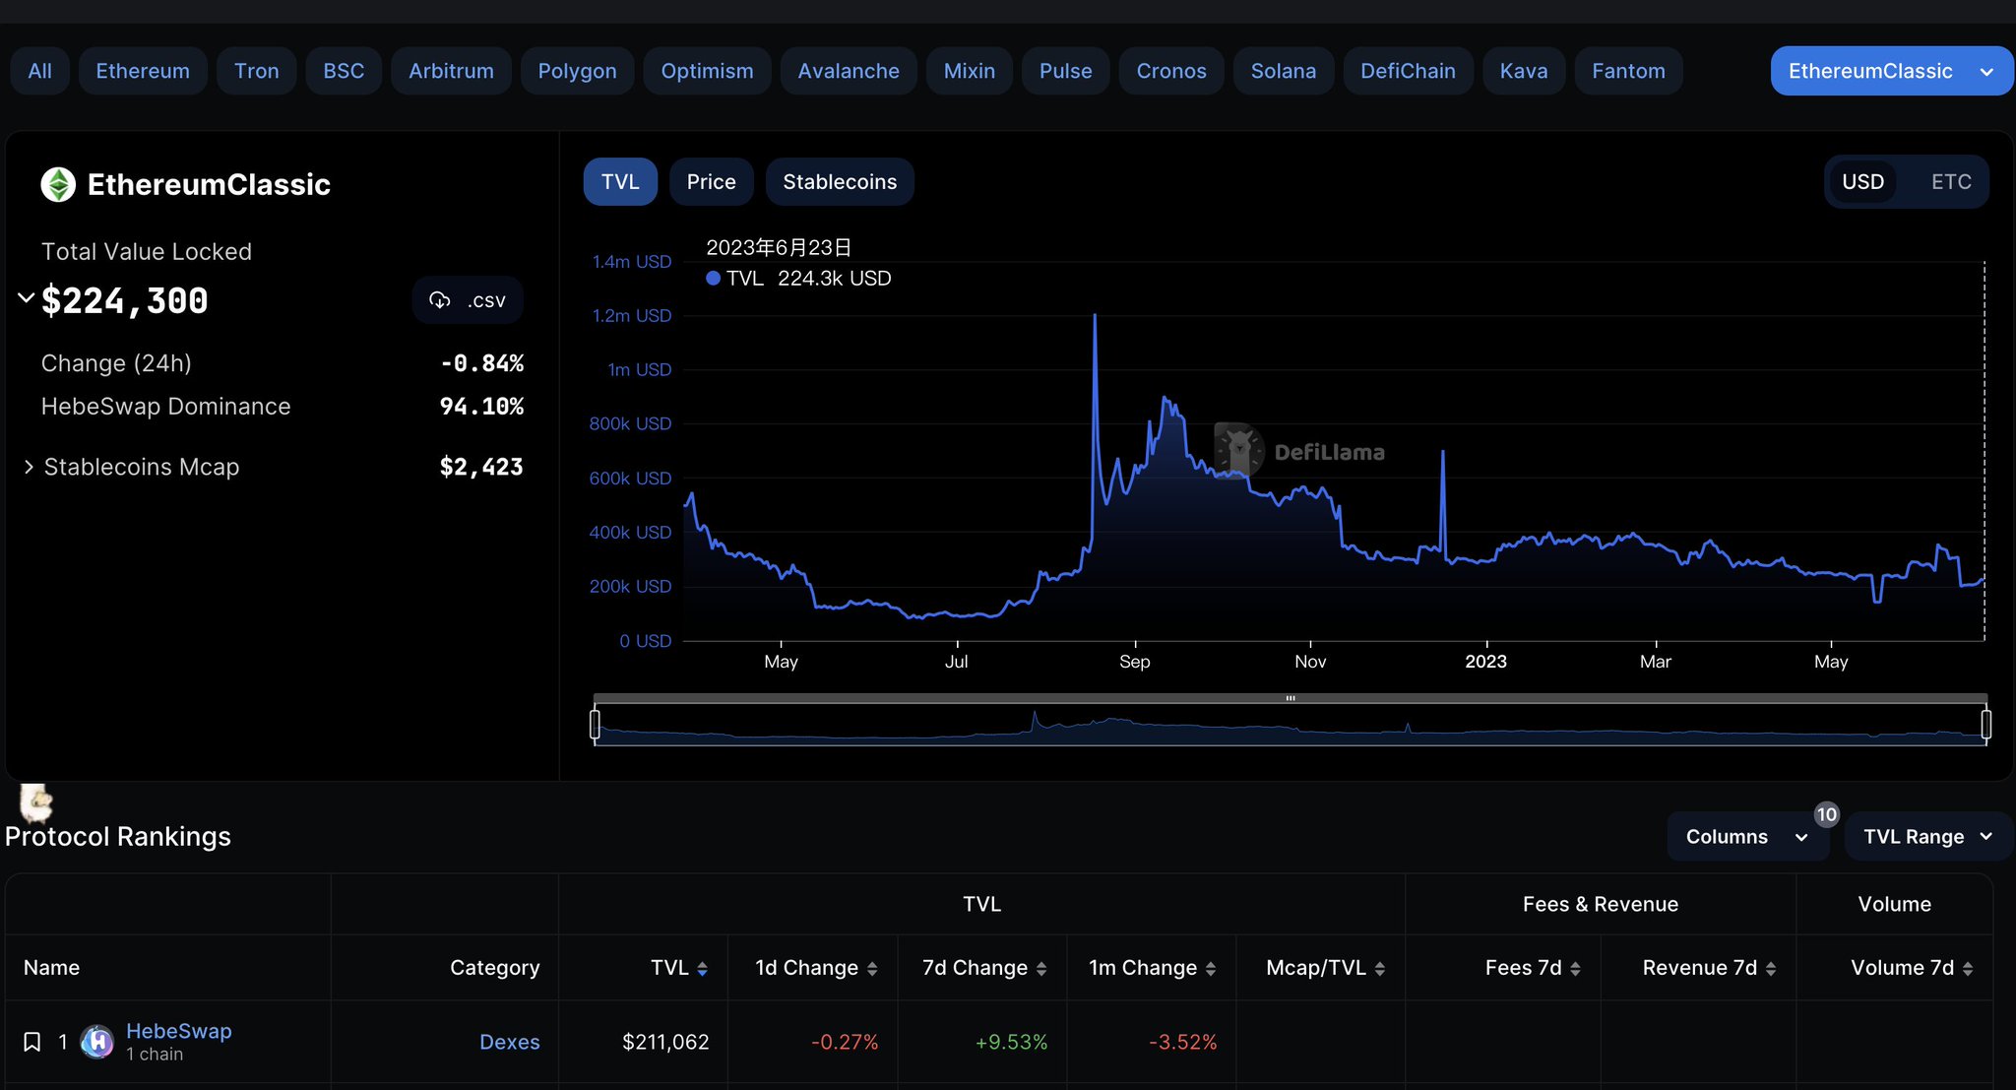The height and width of the screenshot is (1090, 2016).
Task: Click the llama mascot icon above Protocol Rankings
Action: click(36, 802)
